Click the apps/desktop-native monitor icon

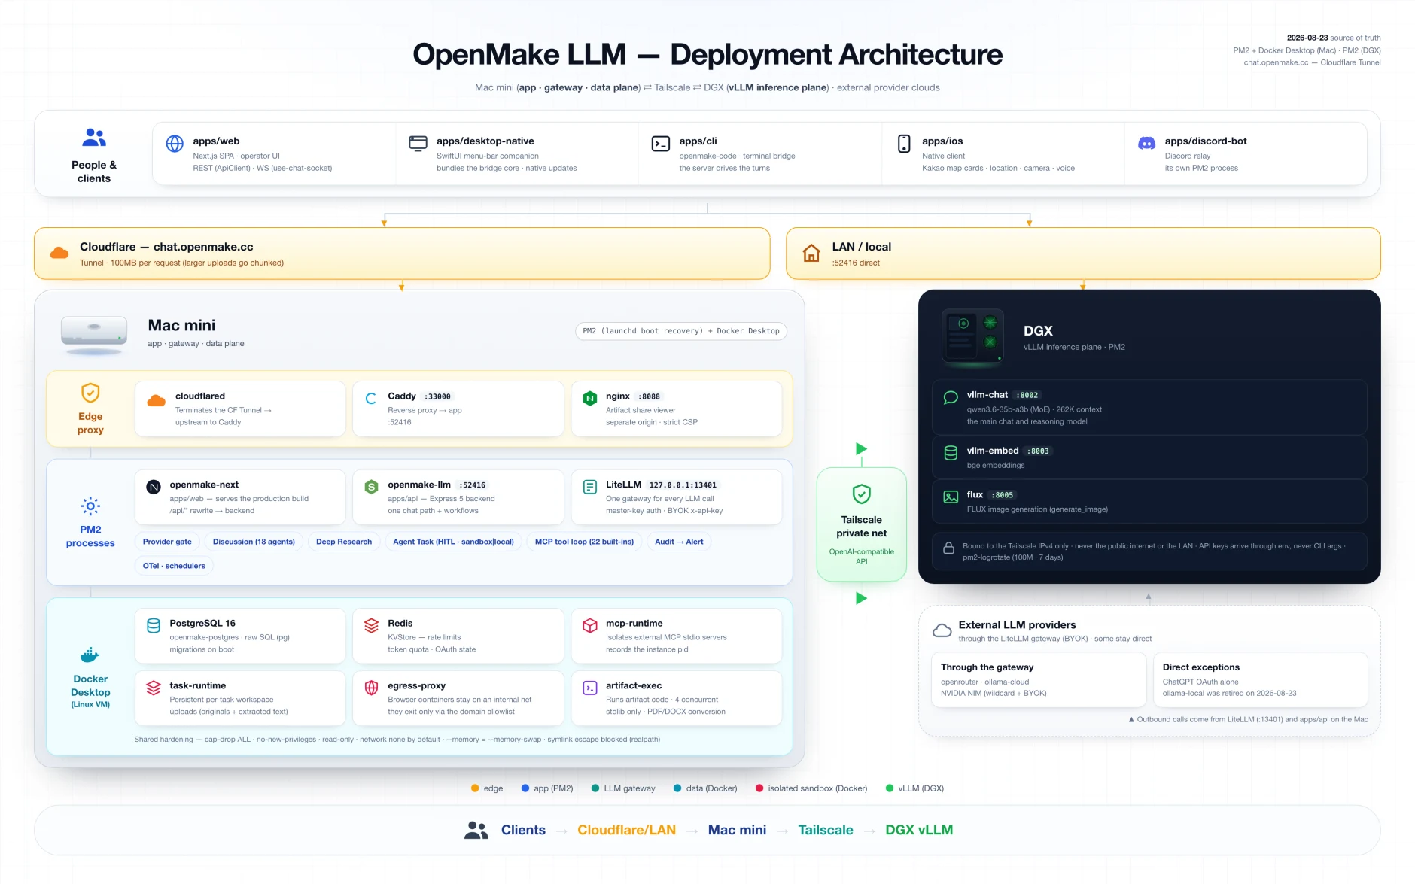(x=418, y=144)
